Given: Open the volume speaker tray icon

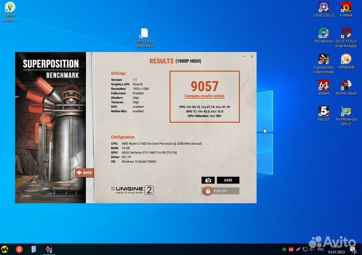Looking at the screenshot, I should pos(312,249).
